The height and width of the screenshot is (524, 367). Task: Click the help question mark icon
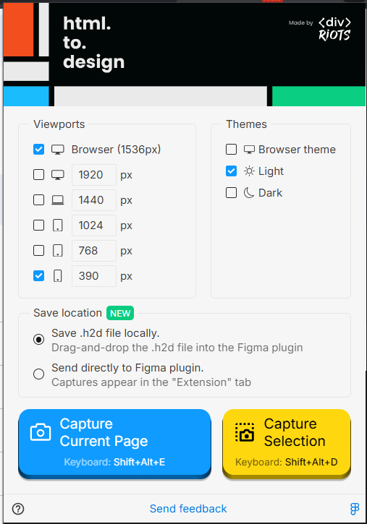click(x=18, y=509)
